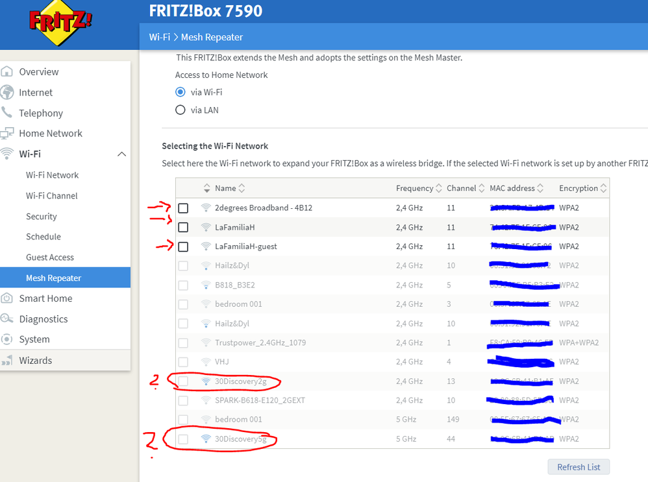
Task: Select the 'via Wi-Fi' radio button
Action: click(x=181, y=92)
